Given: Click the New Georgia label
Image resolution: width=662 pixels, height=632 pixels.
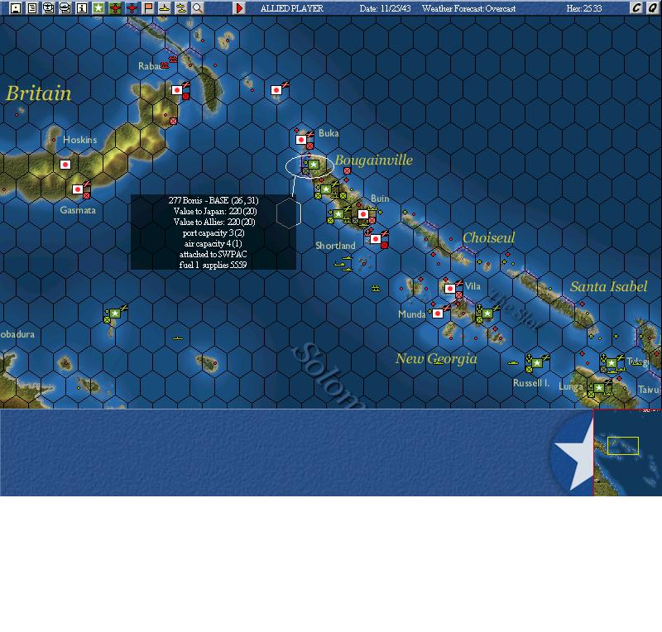Looking at the screenshot, I should 436,358.
